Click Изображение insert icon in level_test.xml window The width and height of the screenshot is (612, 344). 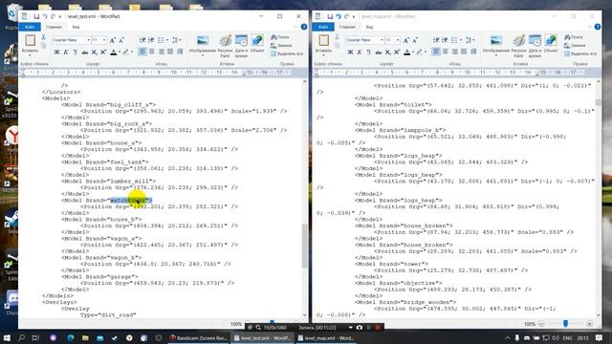pos(203,40)
